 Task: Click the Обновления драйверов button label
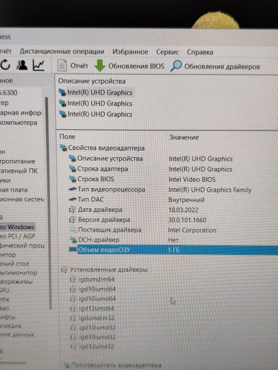pyautogui.click(x=222, y=67)
